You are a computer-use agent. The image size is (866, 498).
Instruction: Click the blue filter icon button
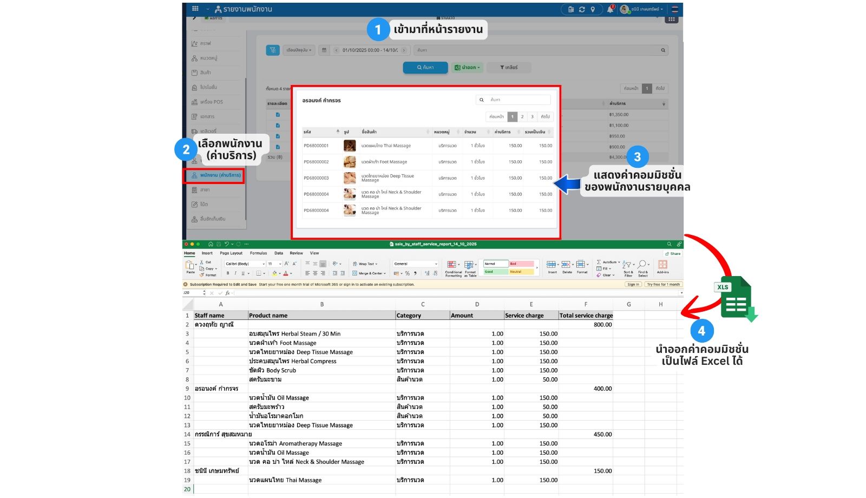tap(273, 50)
